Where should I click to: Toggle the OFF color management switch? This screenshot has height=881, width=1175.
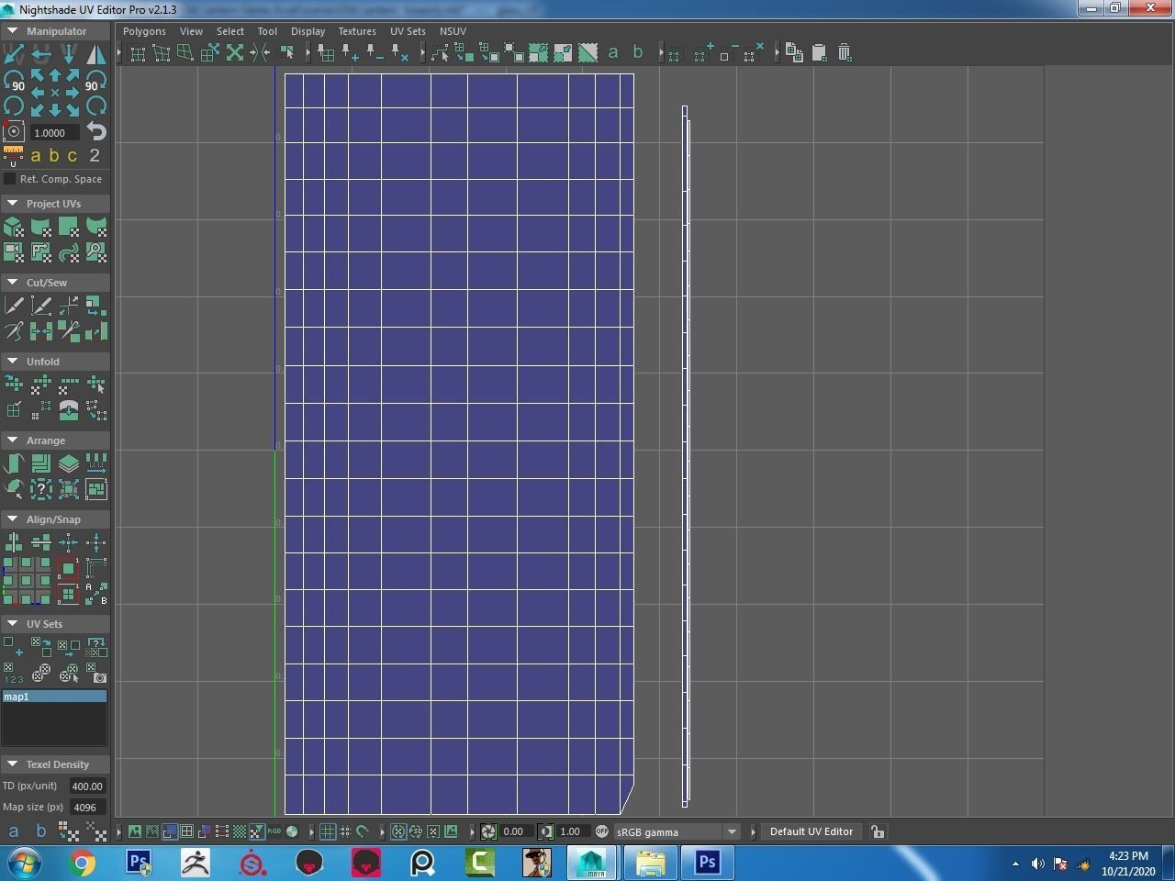(x=602, y=831)
